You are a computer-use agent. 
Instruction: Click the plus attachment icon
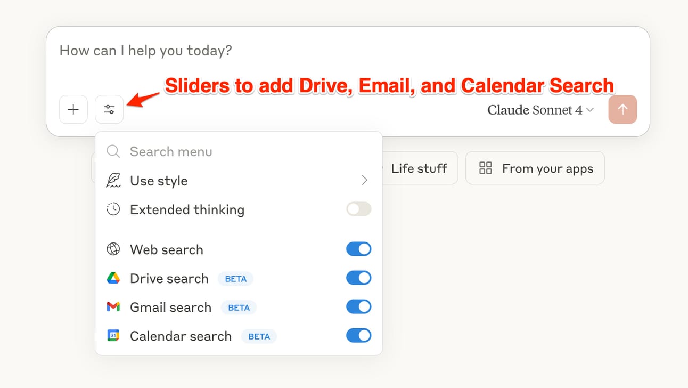73,109
